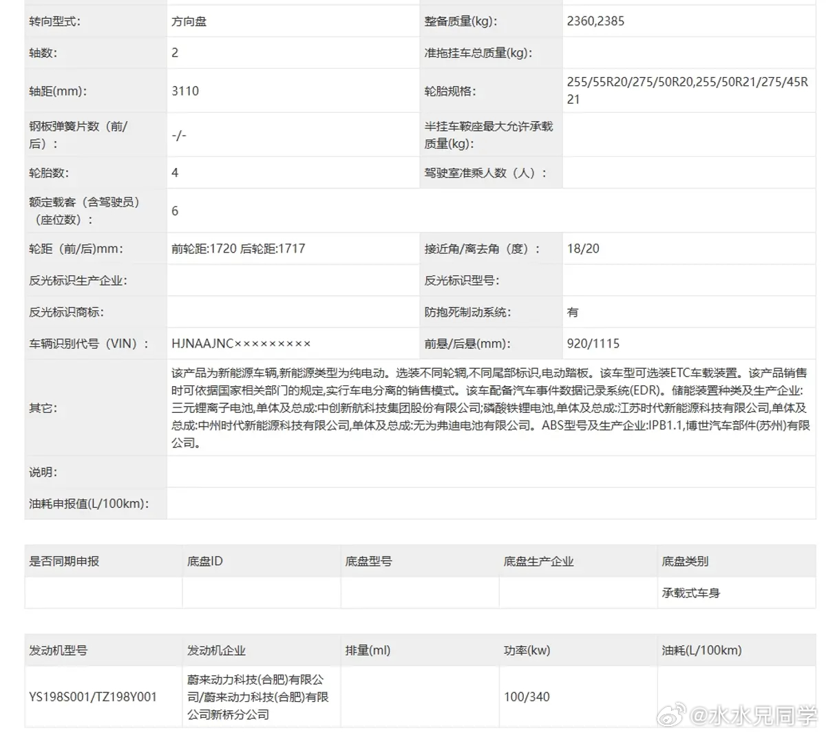This screenshot has width=826, height=735.
Task: Click the 底盘生产企业 column header
Action: pyautogui.click(x=539, y=562)
